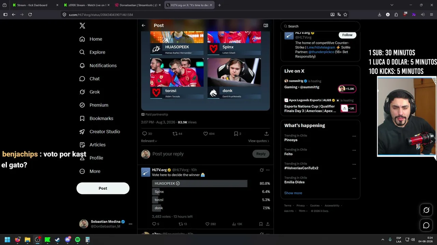Switch to the zEREK Stream browser tab
This screenshot has width=437, height=245.
click(86, 5)
